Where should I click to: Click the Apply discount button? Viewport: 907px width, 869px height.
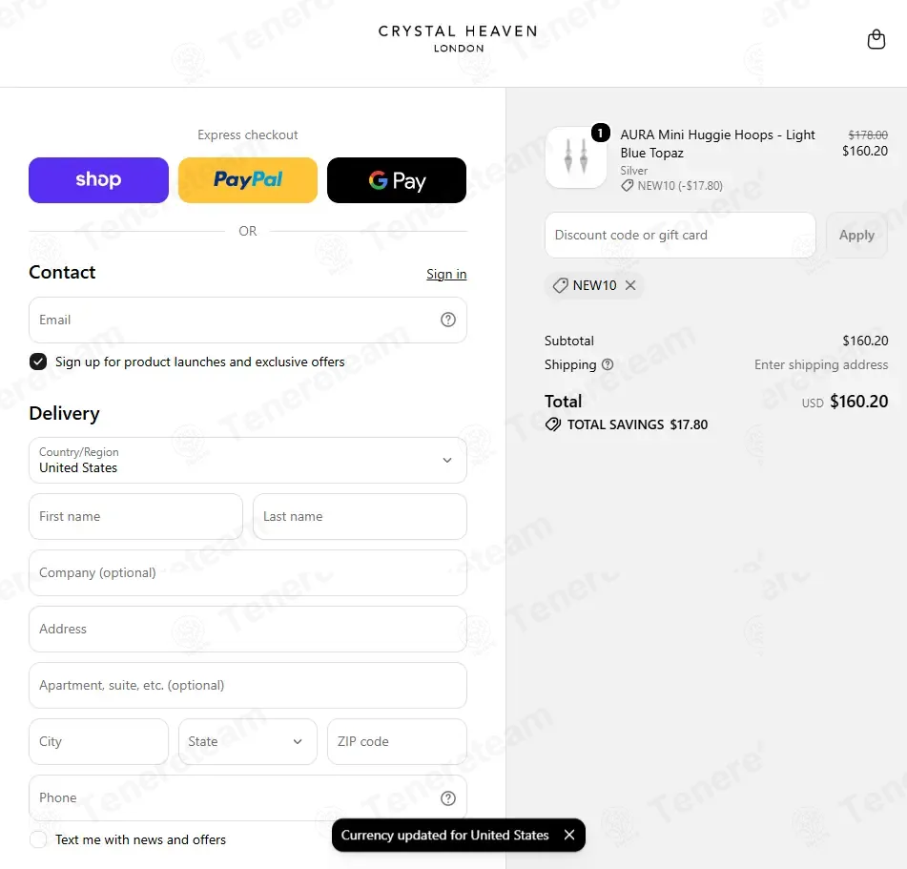pyautogui.click(x=856, y=235)
